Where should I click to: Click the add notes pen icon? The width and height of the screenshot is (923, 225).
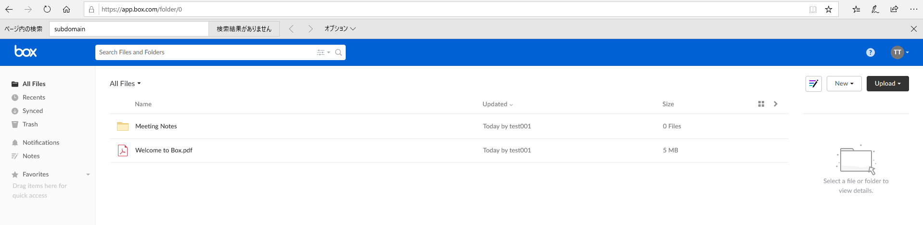[x=875, y=9]
